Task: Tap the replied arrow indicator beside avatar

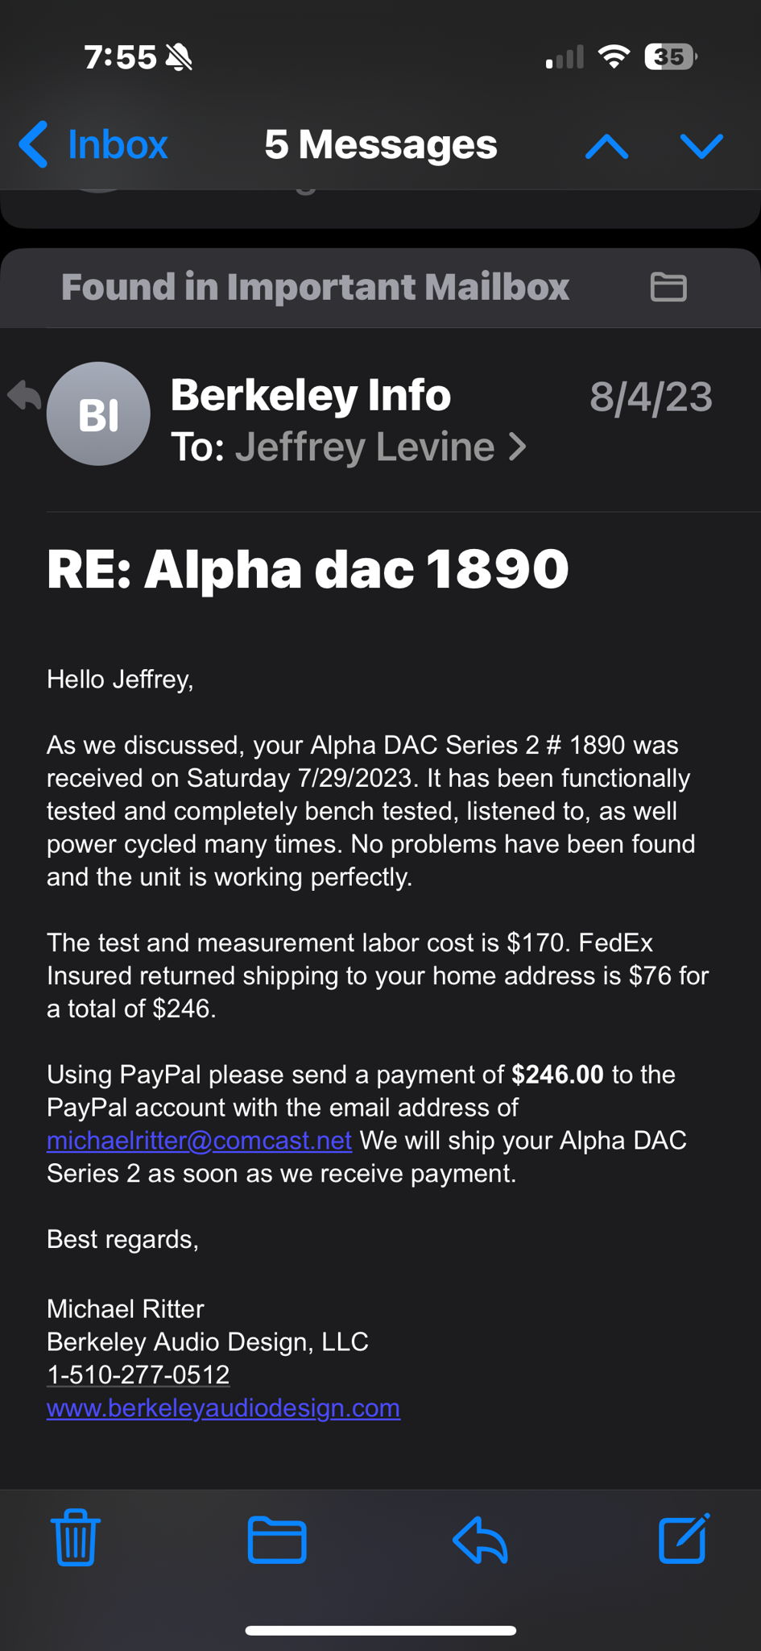Action: [x=24, y=396]
